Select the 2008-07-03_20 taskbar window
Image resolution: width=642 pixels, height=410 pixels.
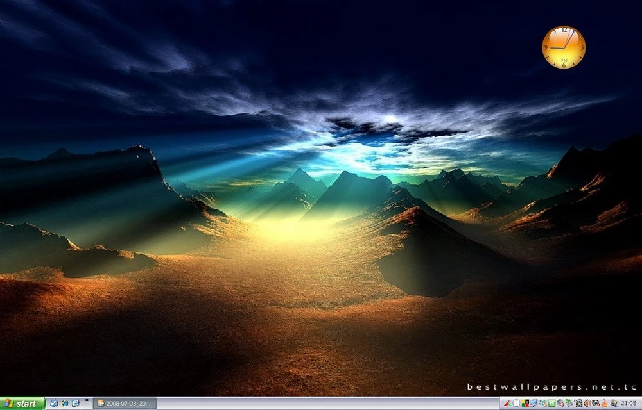[125, 404]
